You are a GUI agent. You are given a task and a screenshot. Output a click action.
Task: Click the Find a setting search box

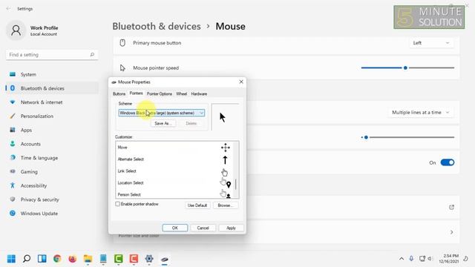(52, 55)
